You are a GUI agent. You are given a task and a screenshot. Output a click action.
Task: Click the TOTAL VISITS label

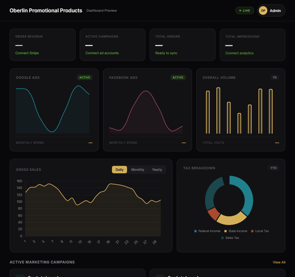coord(213,143)
